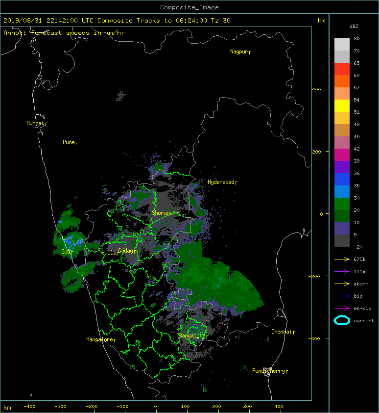379x413 pixels.
Task: Click the Bangalore city label
Action: click(192, 336)
